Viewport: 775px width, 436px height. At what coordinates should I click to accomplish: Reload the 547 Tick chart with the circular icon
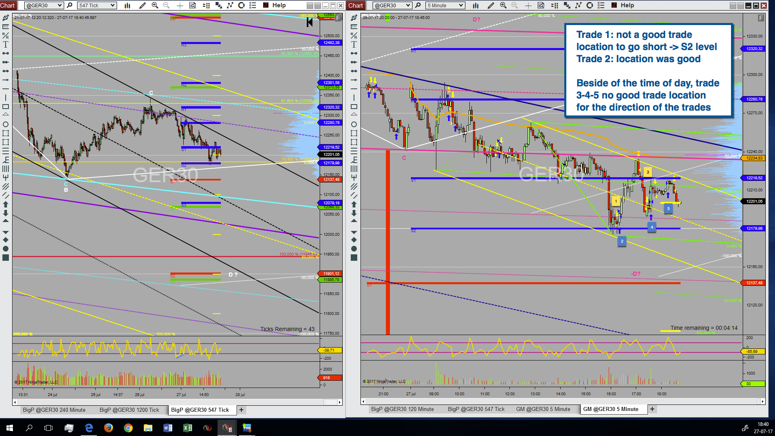tap(241, 5)
